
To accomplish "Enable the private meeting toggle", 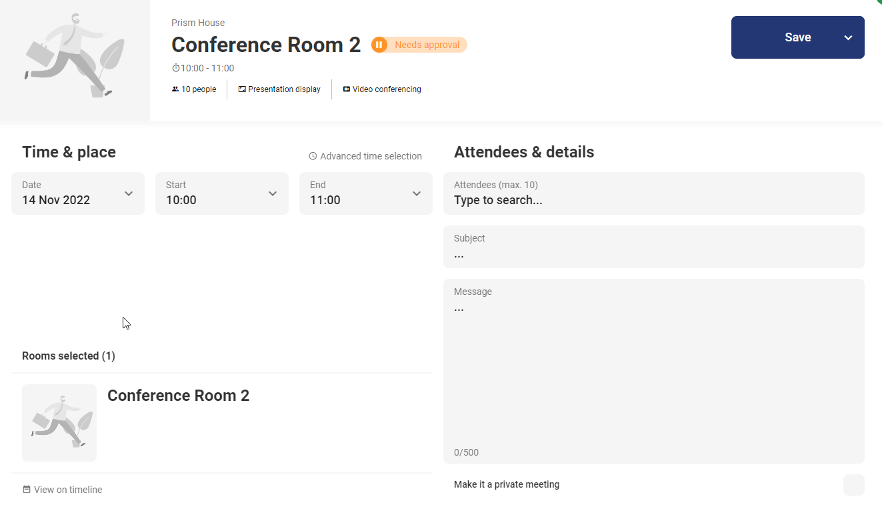I will click(853, 485).
